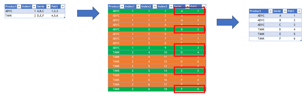Select Index3 cell 11 in middle table
Screen dimensions: 307x100
[165, 57]
